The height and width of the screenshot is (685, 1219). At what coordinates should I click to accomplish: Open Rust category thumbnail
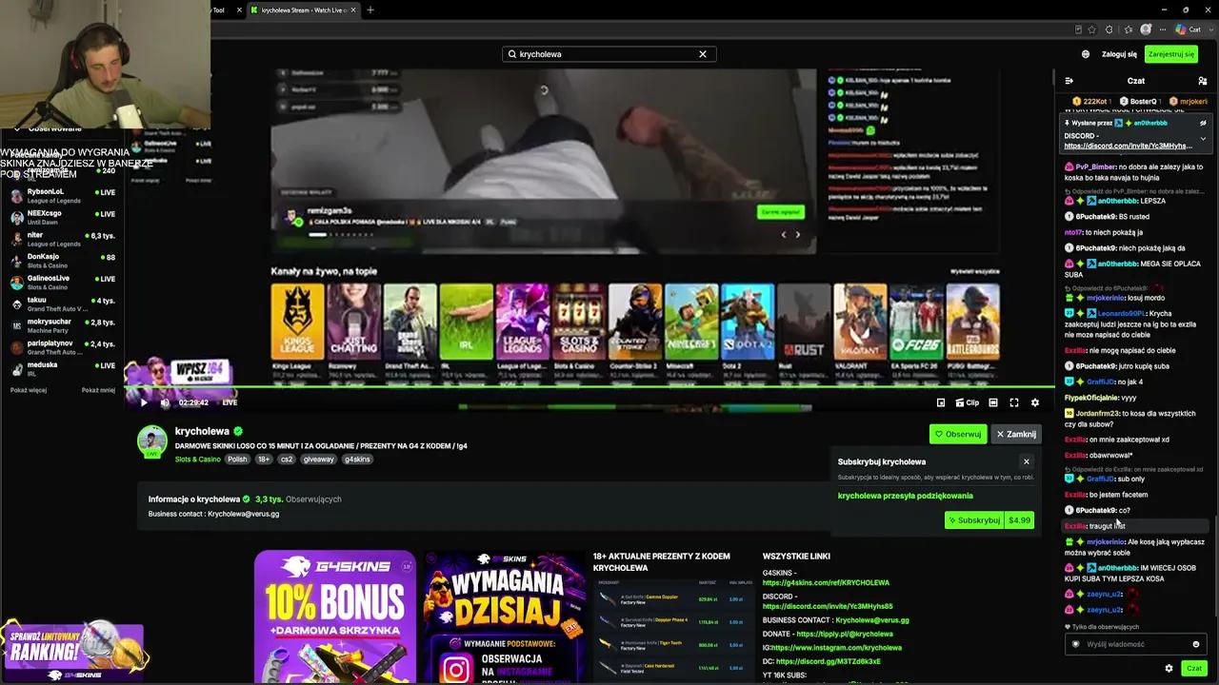[x=804, y=321]
